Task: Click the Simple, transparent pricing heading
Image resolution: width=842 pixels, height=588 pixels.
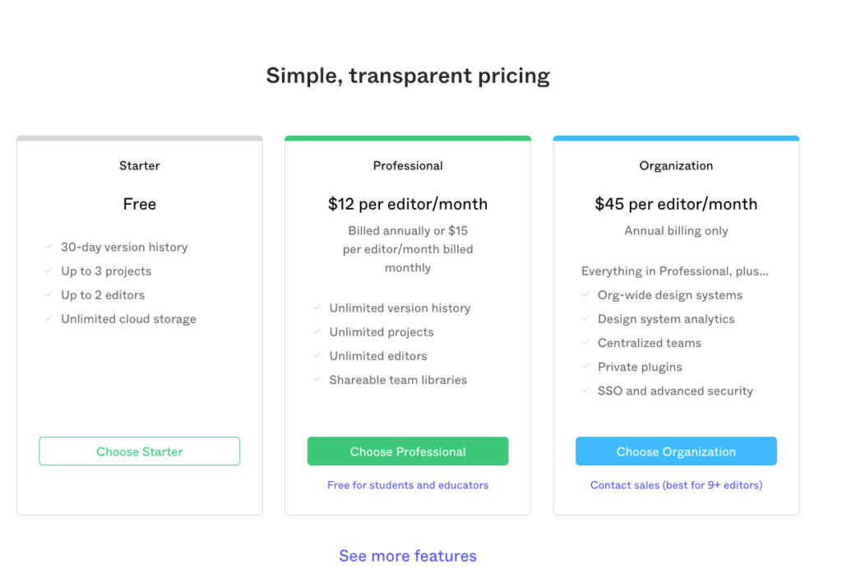Action: tap(408, 76)
